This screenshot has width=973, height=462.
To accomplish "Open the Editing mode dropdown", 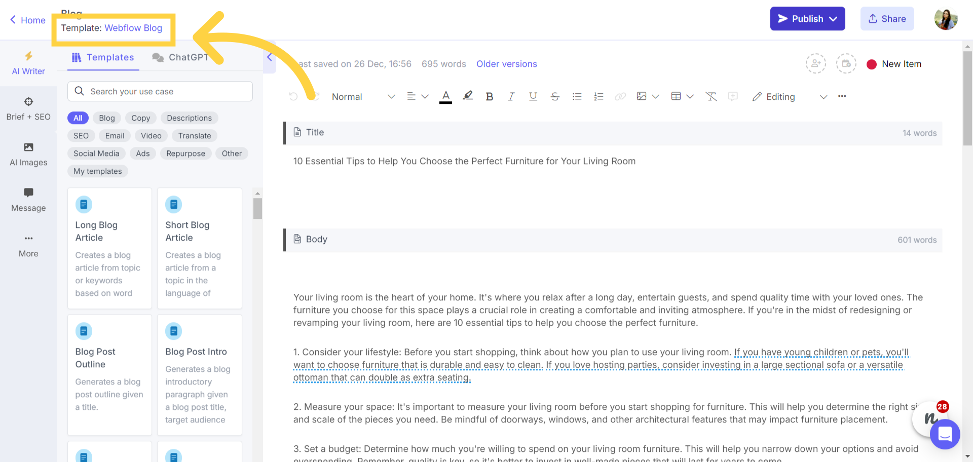I will pyautogui.click(x=790, y=96).
